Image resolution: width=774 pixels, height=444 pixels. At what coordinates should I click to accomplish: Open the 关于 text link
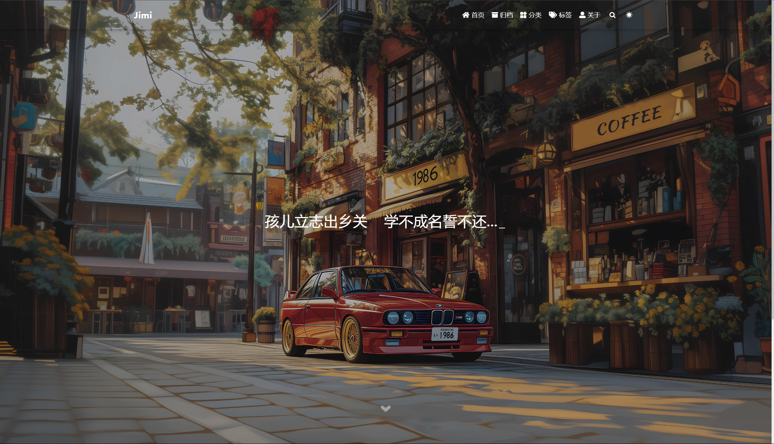(x=594, y=15)
